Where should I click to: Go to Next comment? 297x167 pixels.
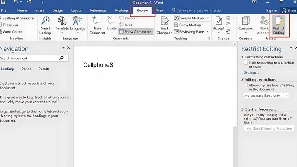[x=126, y=25]
